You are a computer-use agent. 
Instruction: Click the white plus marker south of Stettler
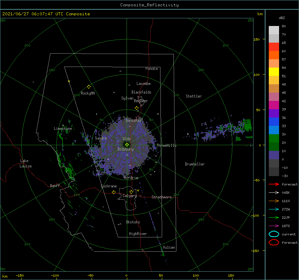(188, 134)
